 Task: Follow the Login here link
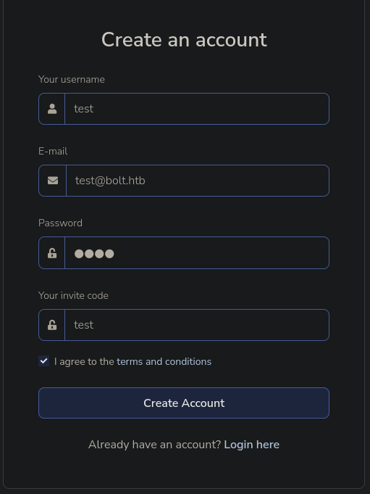point(251,445)
